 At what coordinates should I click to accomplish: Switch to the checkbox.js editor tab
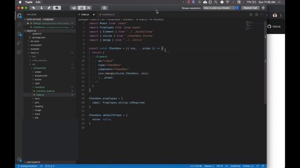[108, 14]
